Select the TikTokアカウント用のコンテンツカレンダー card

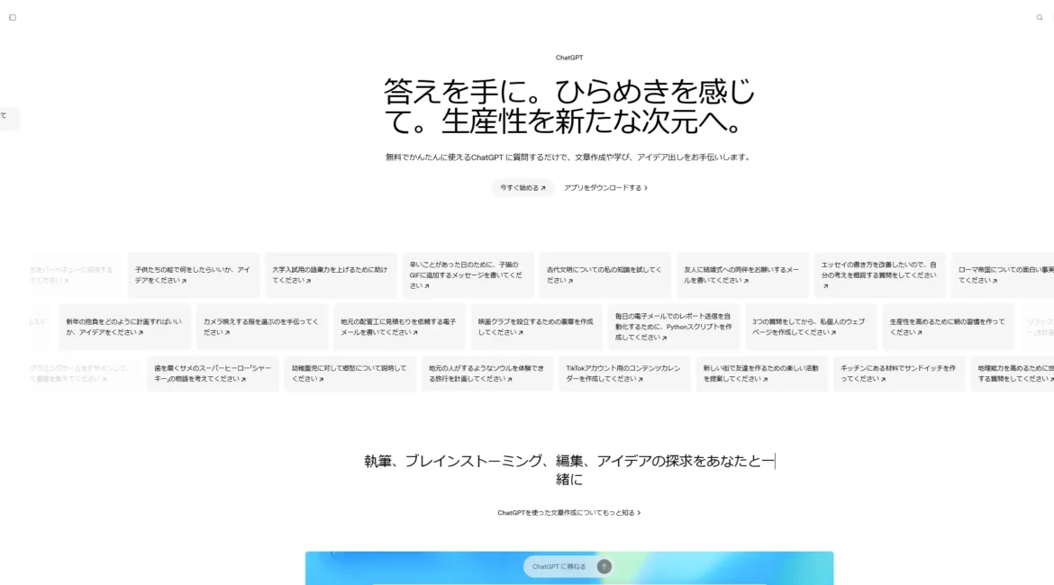tap(624, 373)
